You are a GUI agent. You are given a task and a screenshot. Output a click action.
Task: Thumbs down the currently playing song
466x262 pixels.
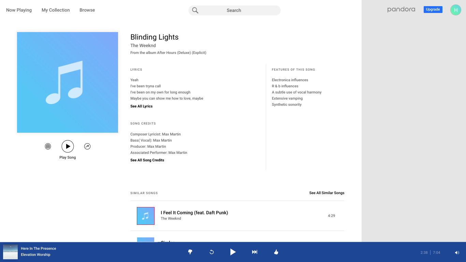190,252
